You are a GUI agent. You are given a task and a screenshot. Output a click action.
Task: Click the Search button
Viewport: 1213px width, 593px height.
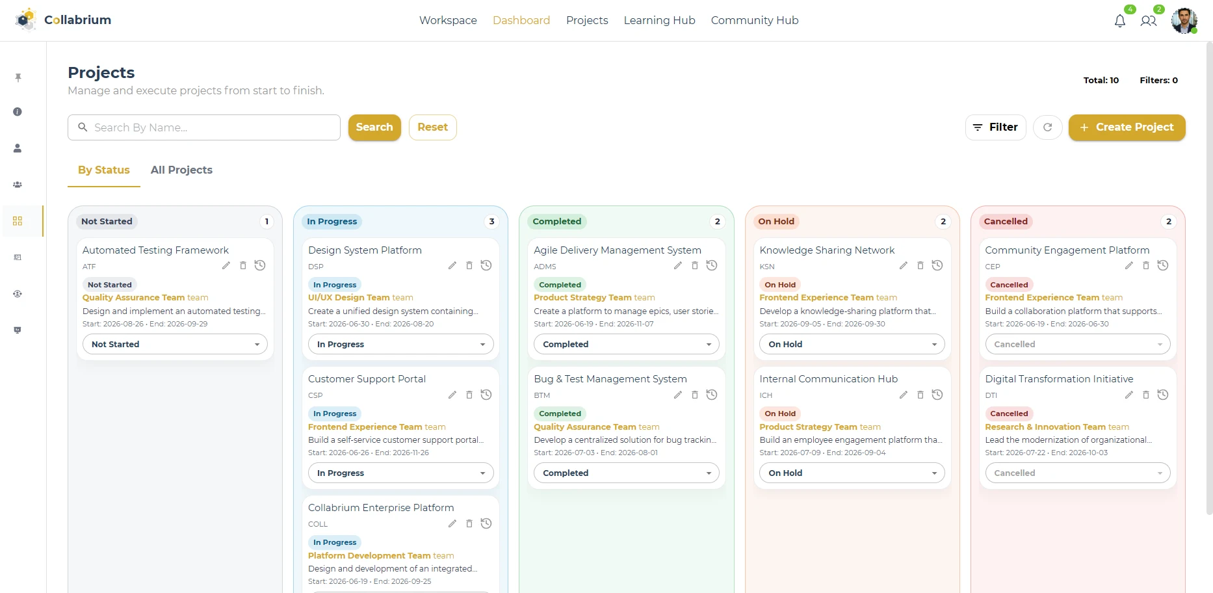tap(374, 127)
